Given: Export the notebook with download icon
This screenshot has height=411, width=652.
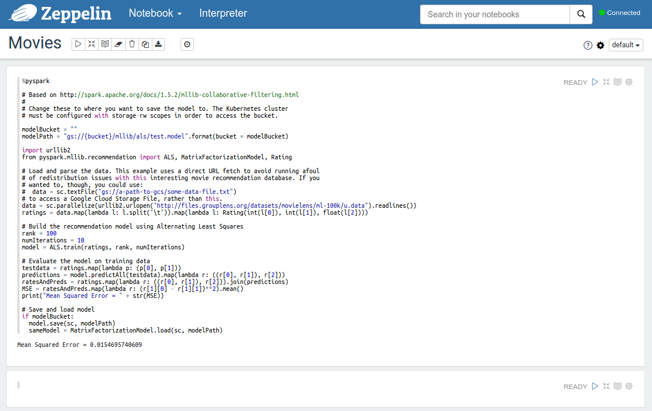Looking at the screenshot, I should 158,44.
